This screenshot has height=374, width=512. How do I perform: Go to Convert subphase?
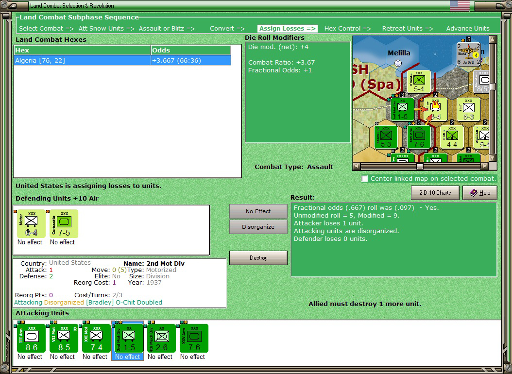(227, 28)
